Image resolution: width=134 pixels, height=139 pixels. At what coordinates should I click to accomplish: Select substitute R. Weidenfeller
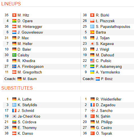(109, 99)
